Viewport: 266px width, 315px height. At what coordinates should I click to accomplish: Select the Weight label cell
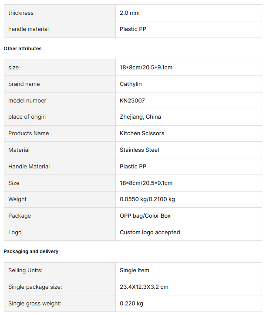point(17,199)
